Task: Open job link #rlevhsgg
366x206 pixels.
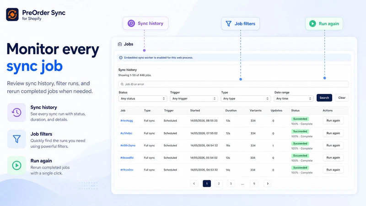Action: tap(127, 121)
